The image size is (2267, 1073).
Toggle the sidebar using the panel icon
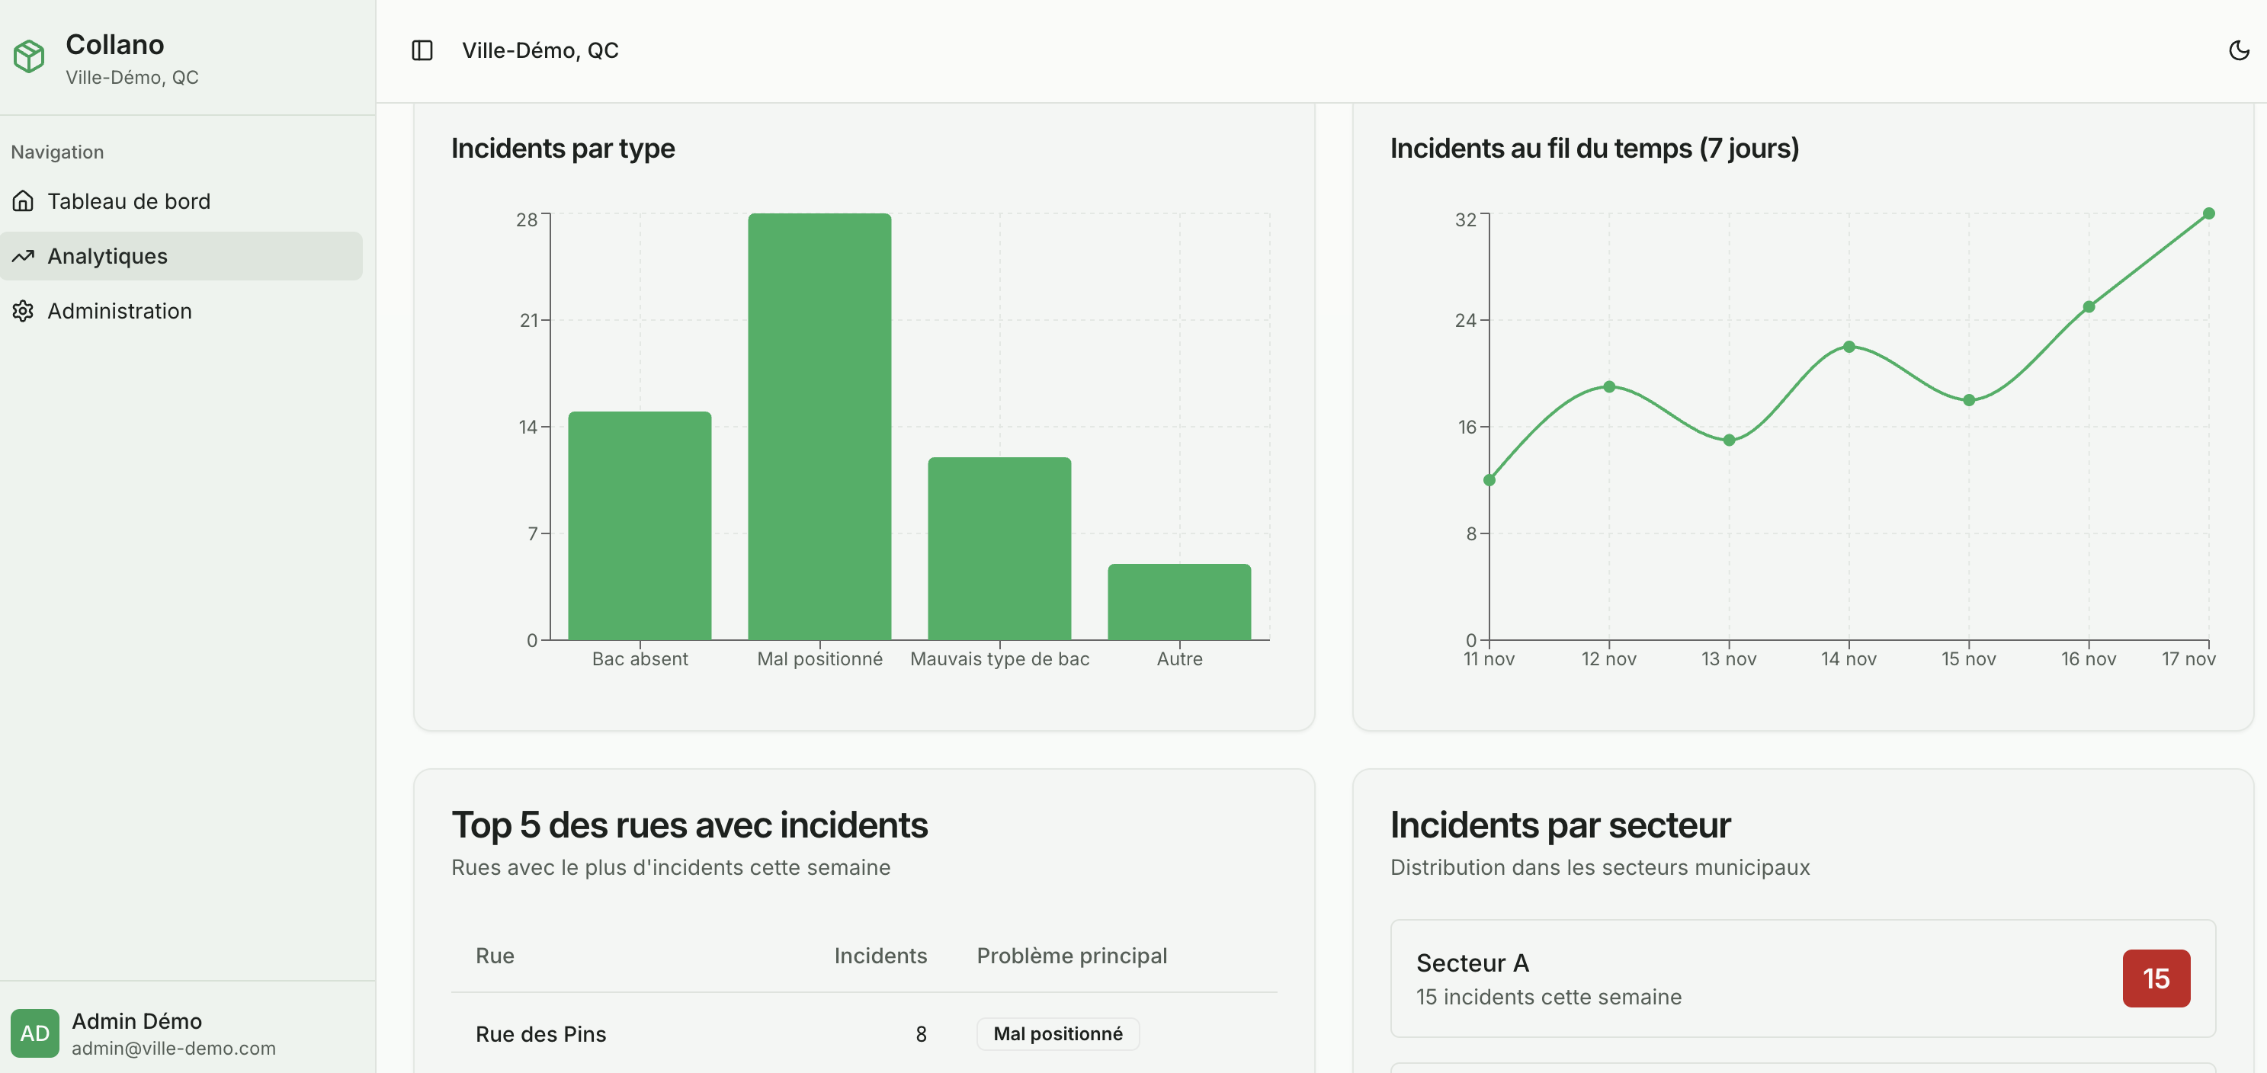coord(422,50)
